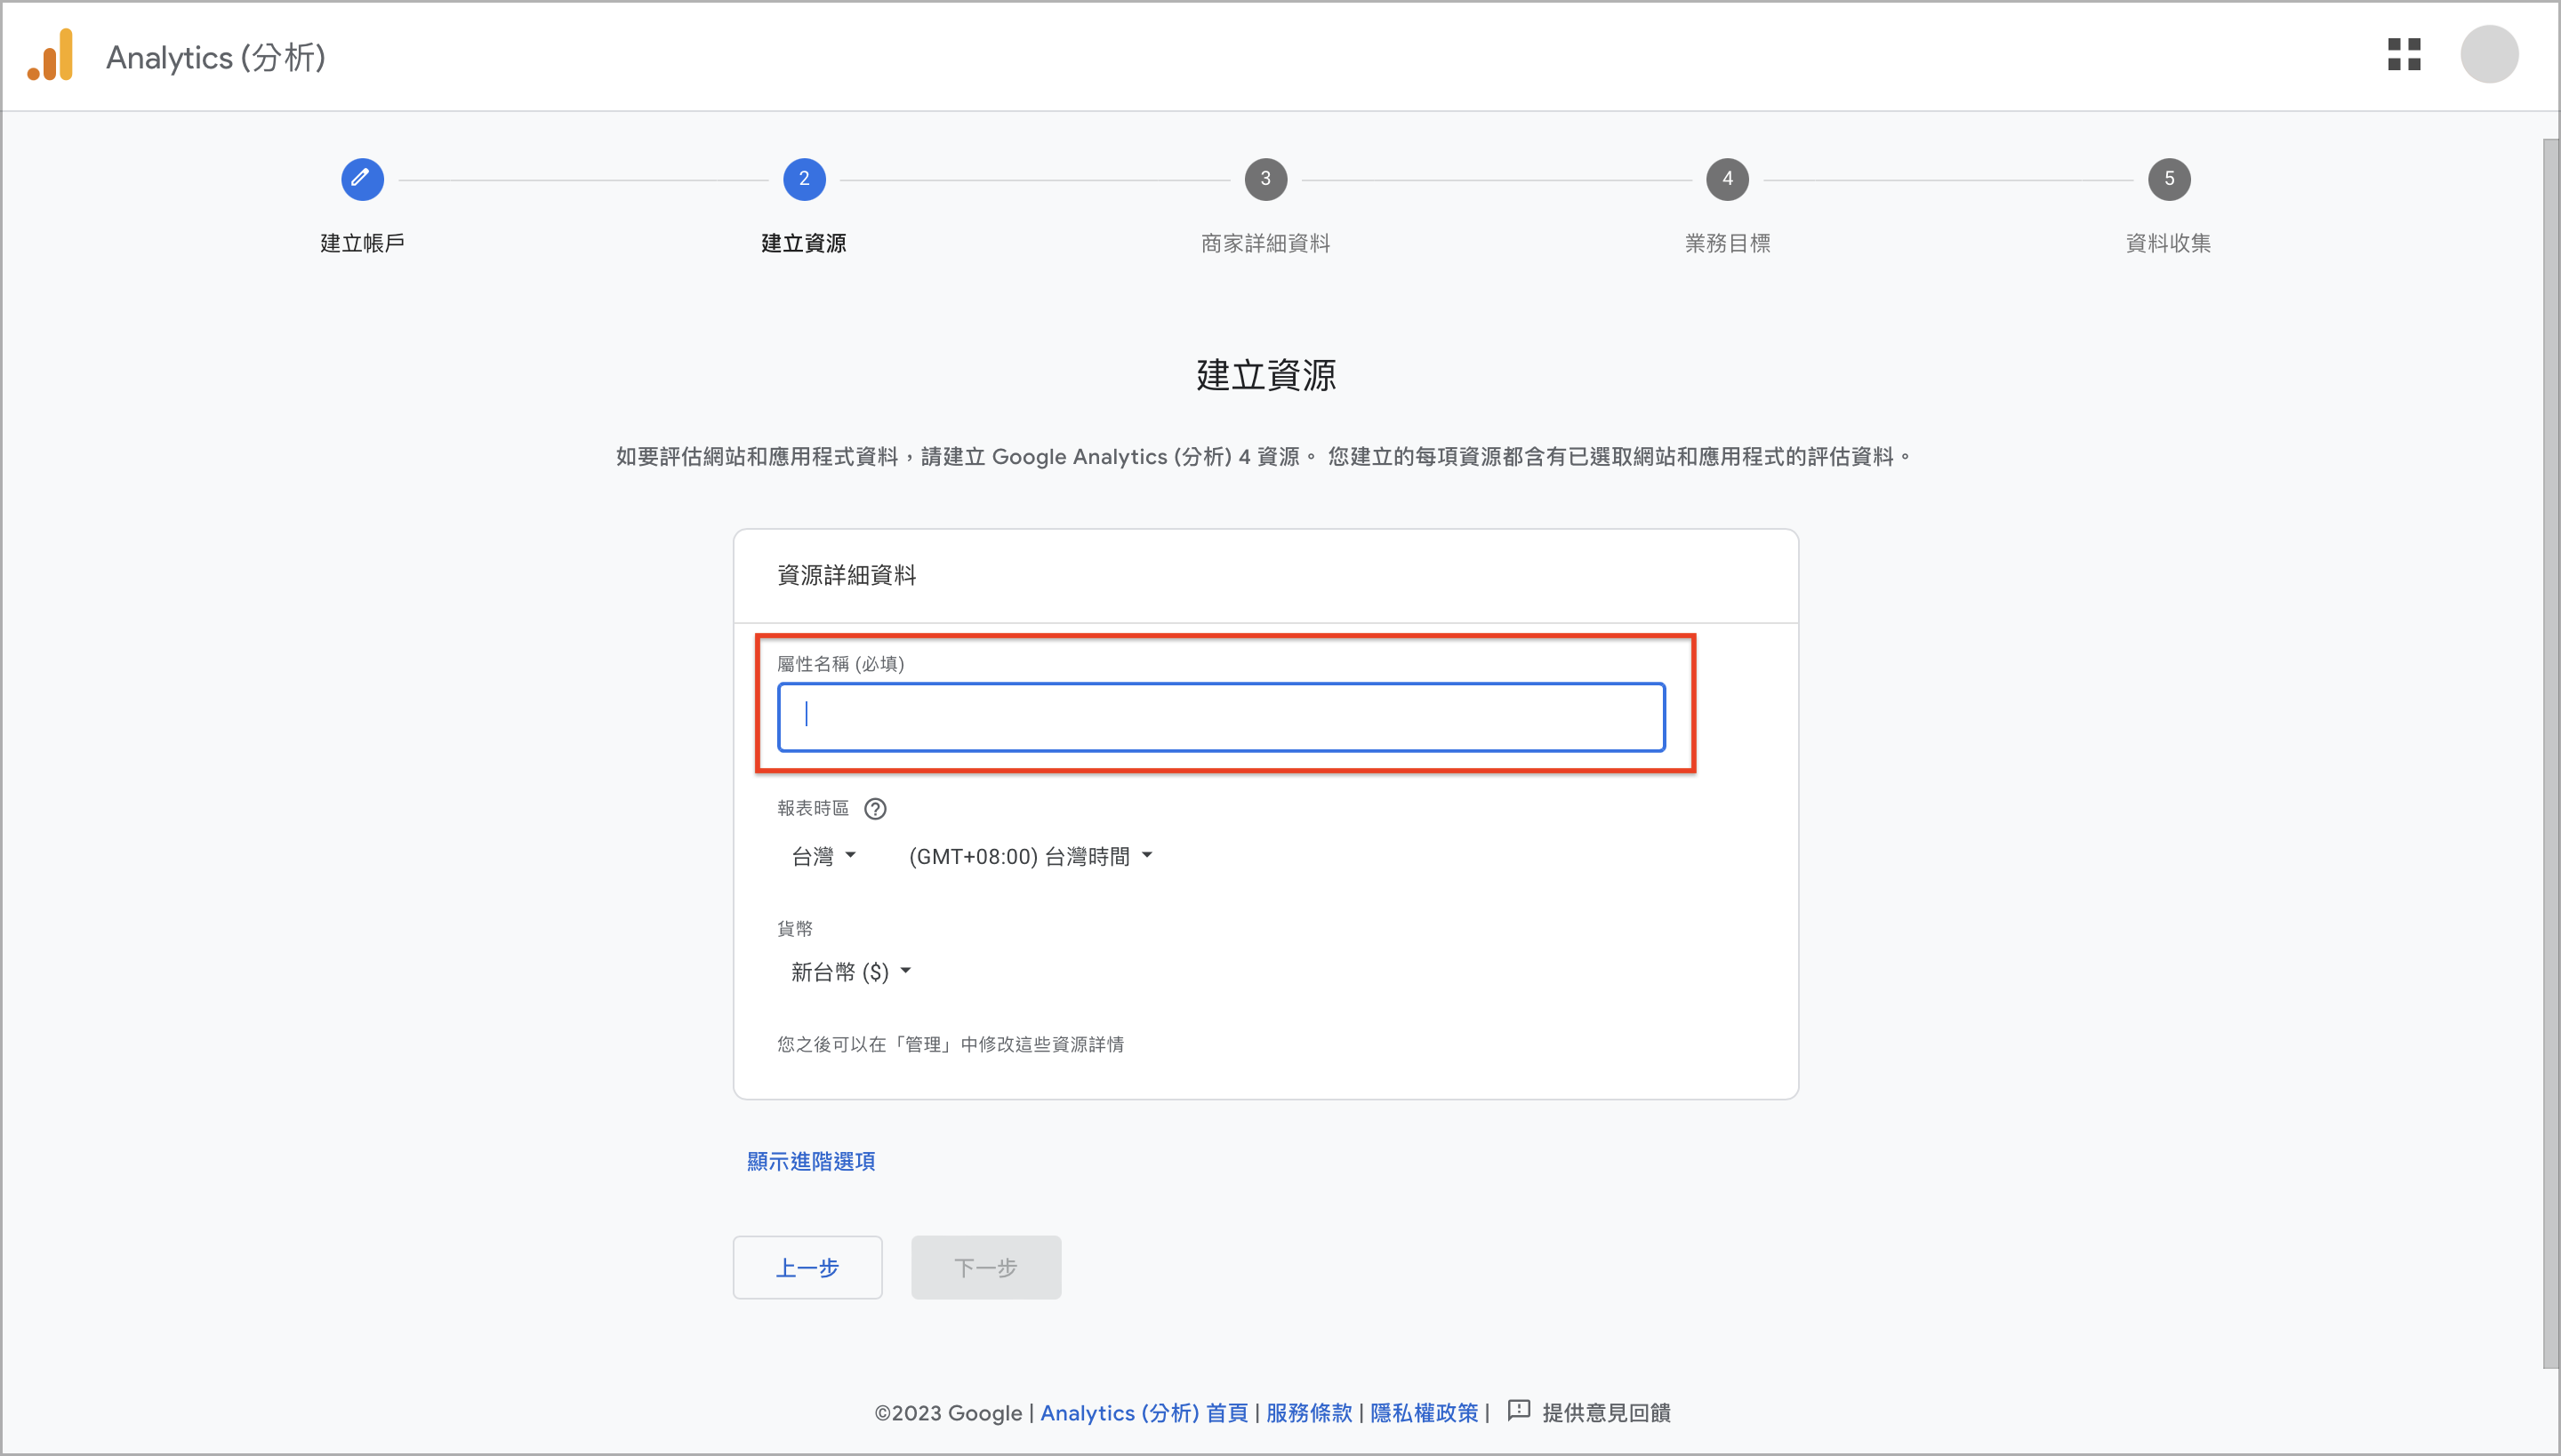The height and width of the screenshot is (1456, 2561).
Task: Open the 新台幣 ($) currency dropdown
Action: [850, 972]
